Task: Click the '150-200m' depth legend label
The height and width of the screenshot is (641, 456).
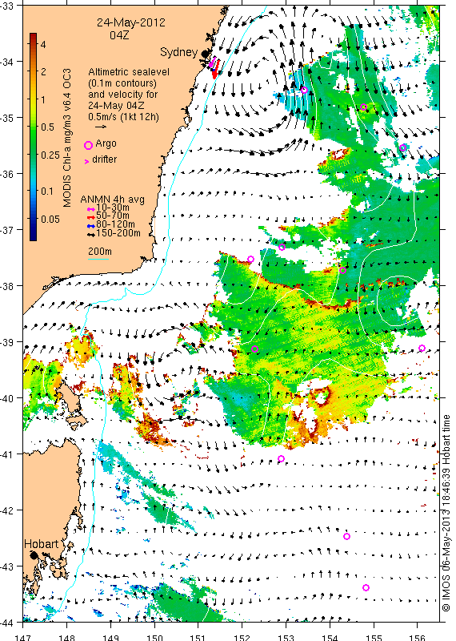Action: coord(118,233)
